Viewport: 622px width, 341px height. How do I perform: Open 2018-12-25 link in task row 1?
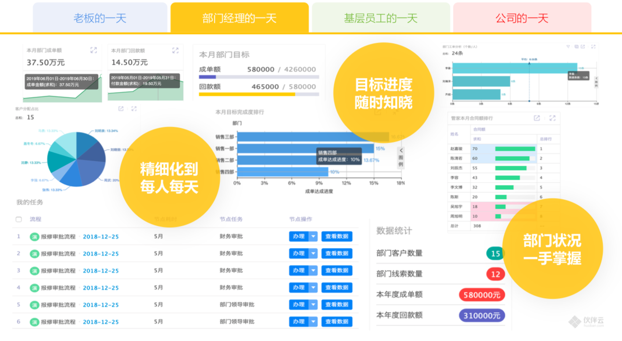pos(101,237)
